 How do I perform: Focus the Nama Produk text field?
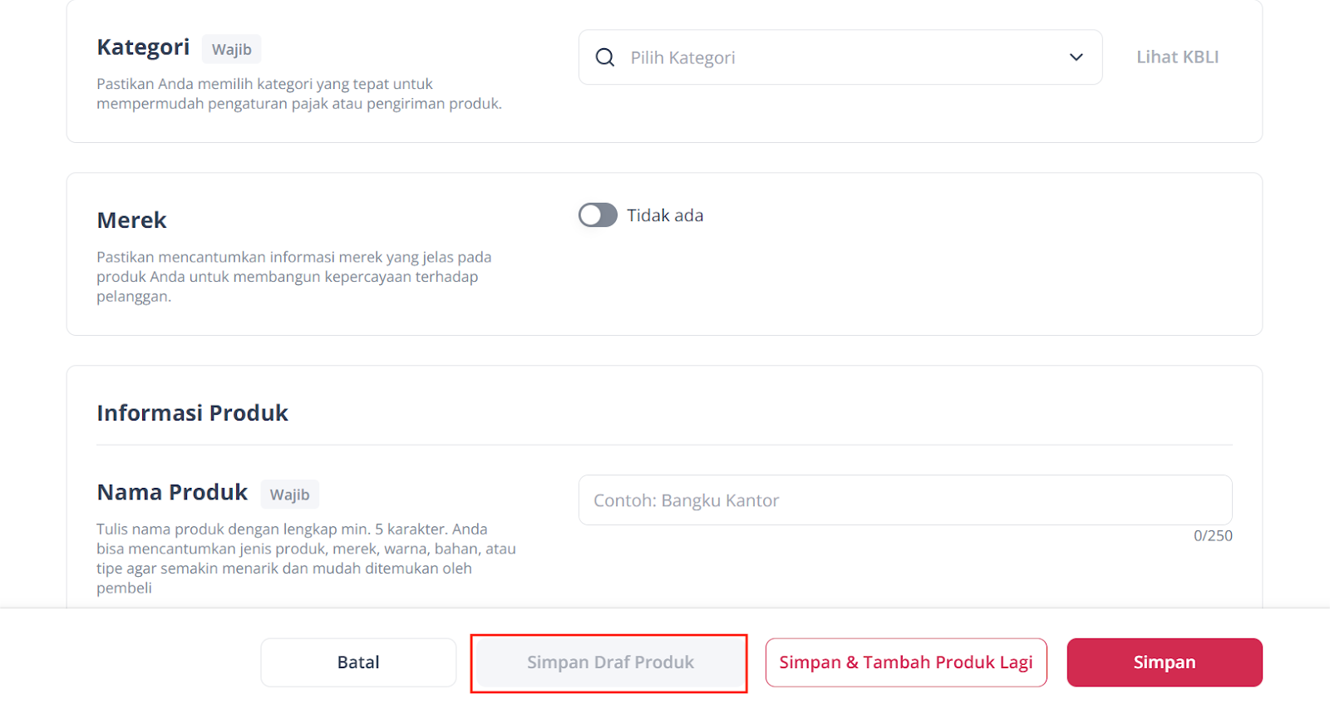(x=904, y=500)
